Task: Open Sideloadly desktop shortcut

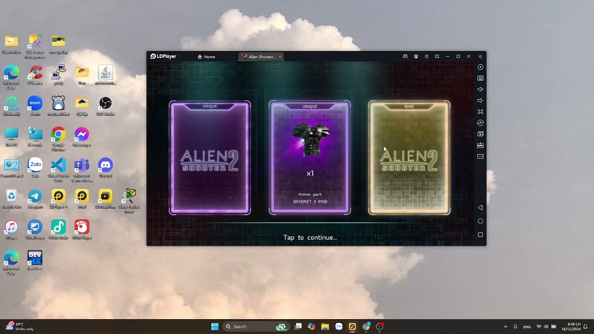Action: pos(11,106)
